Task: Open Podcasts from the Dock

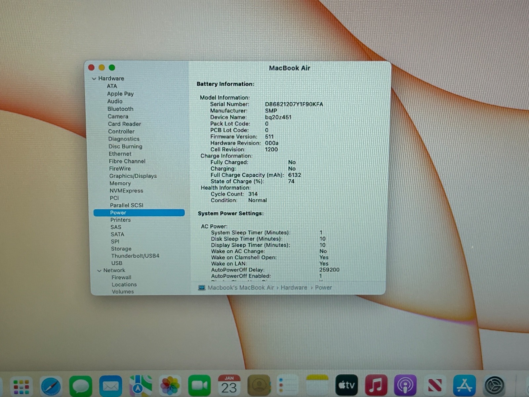Action: (405, 385)
